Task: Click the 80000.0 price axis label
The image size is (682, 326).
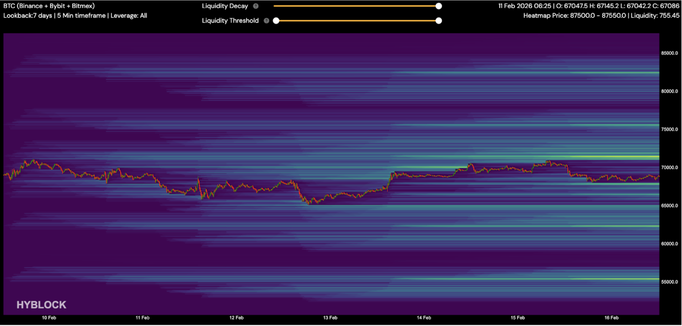Action: [669, 92]
